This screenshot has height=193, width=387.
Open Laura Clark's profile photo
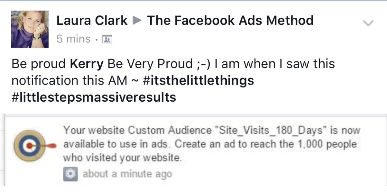point(30,29)
